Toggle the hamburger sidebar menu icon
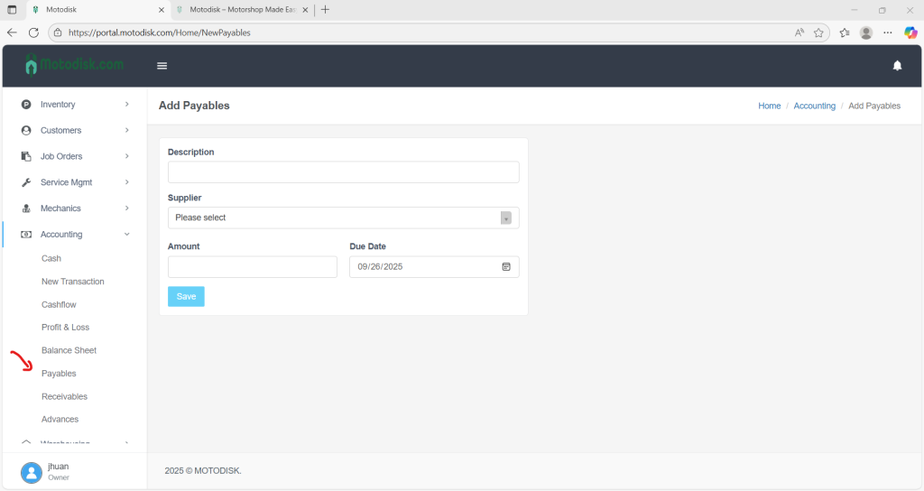 162,66
